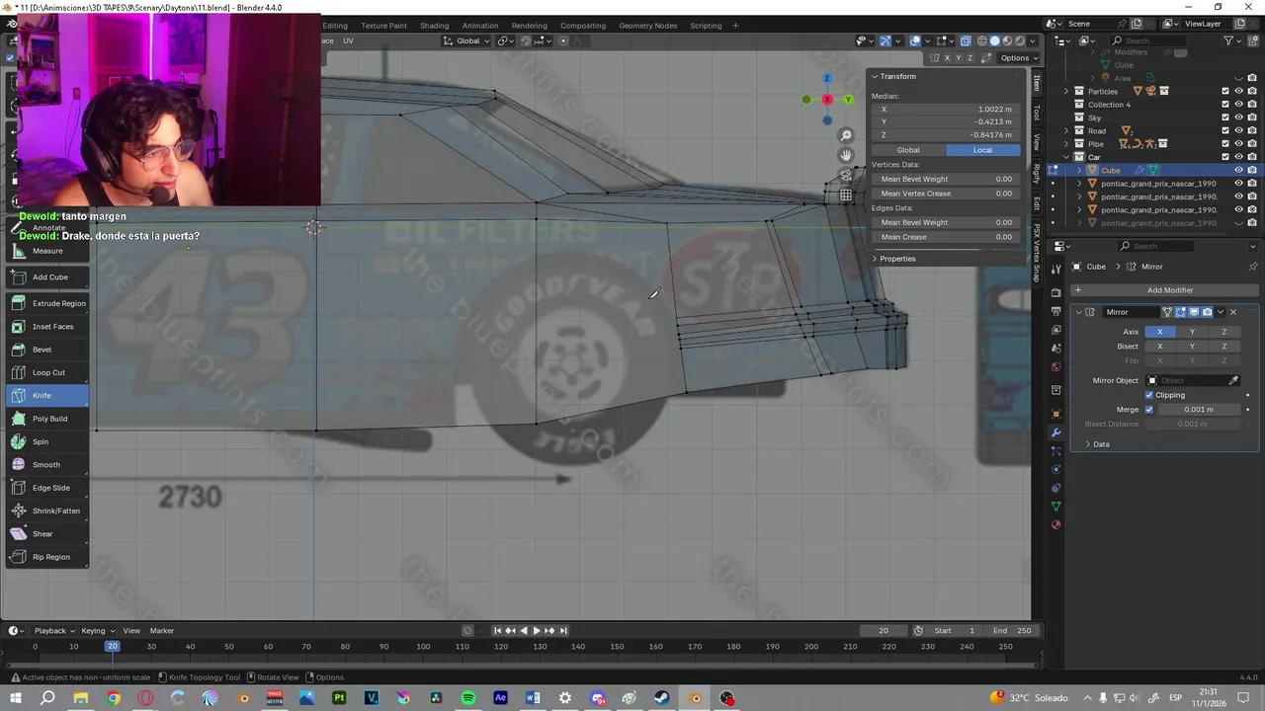Viewport: 1265px width, 711px height.
Task: Toggle Mirror Axis X button
Action: click(1159, 332)
